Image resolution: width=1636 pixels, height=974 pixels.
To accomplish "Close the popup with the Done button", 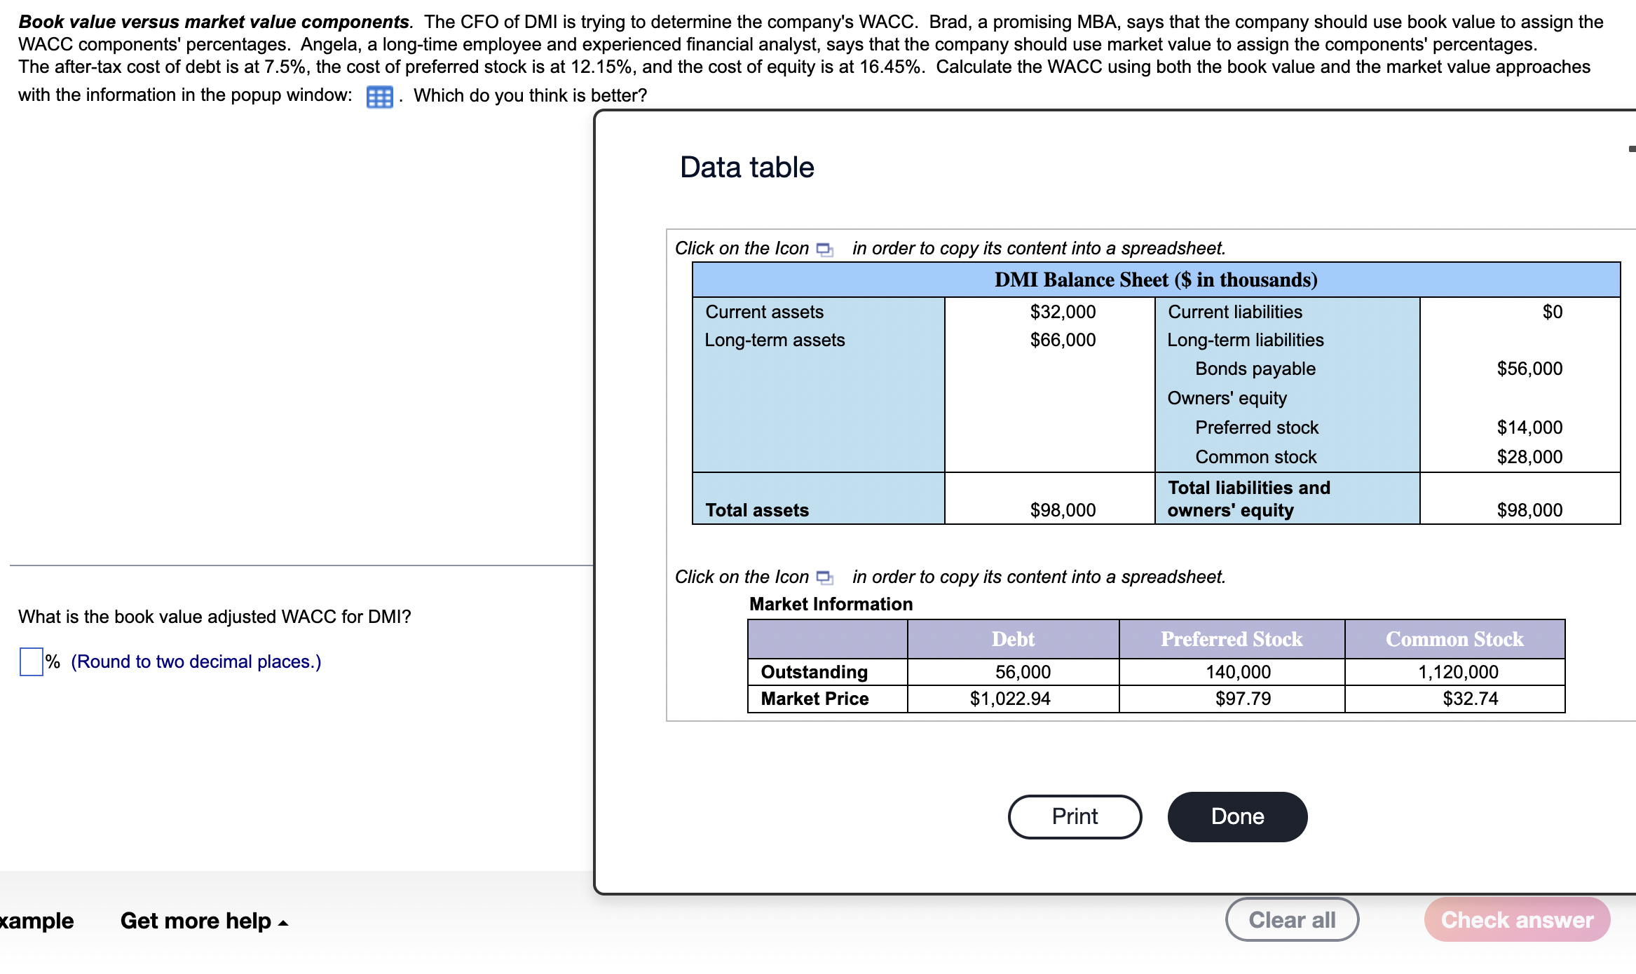I will (x=1236, y=816).
